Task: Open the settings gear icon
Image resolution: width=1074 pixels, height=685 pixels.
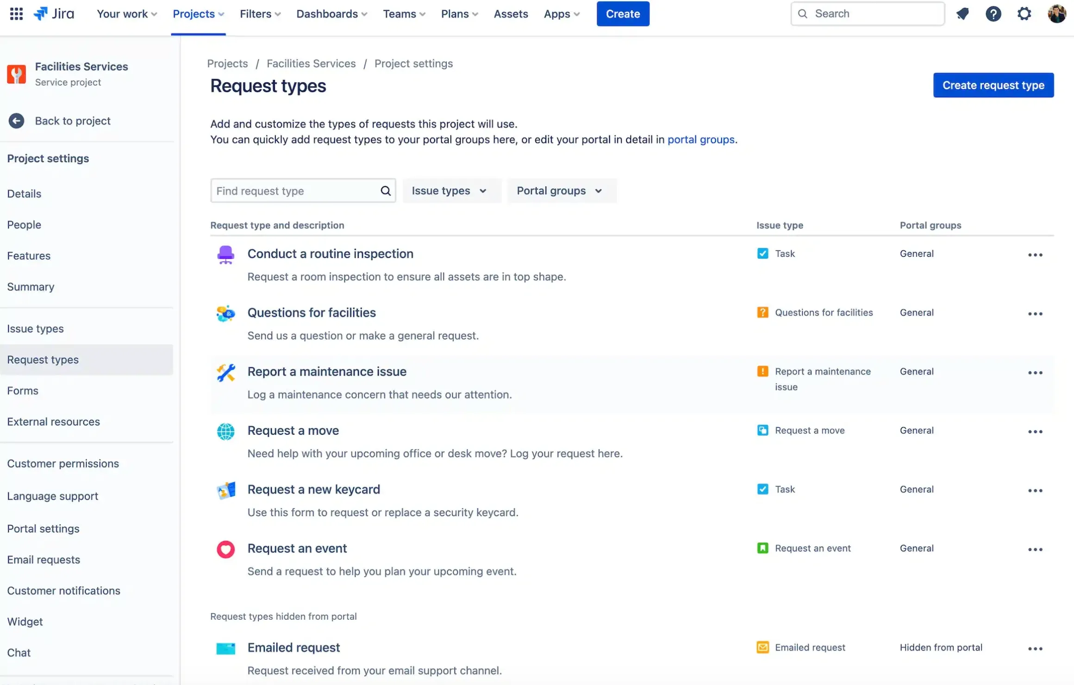Action: tap(1024, 14)
